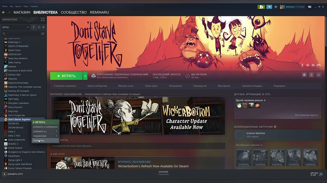Open the play options dropdown arrow
327x183 pixels.
(85, 76)
